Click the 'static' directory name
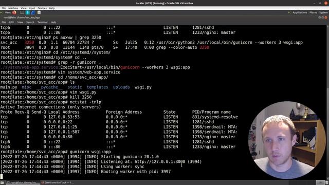Viewport: 329px width, 185px height. 75,87
